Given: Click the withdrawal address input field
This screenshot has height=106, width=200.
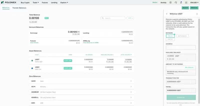Looking at the screenshot, I should pos(181,47).
